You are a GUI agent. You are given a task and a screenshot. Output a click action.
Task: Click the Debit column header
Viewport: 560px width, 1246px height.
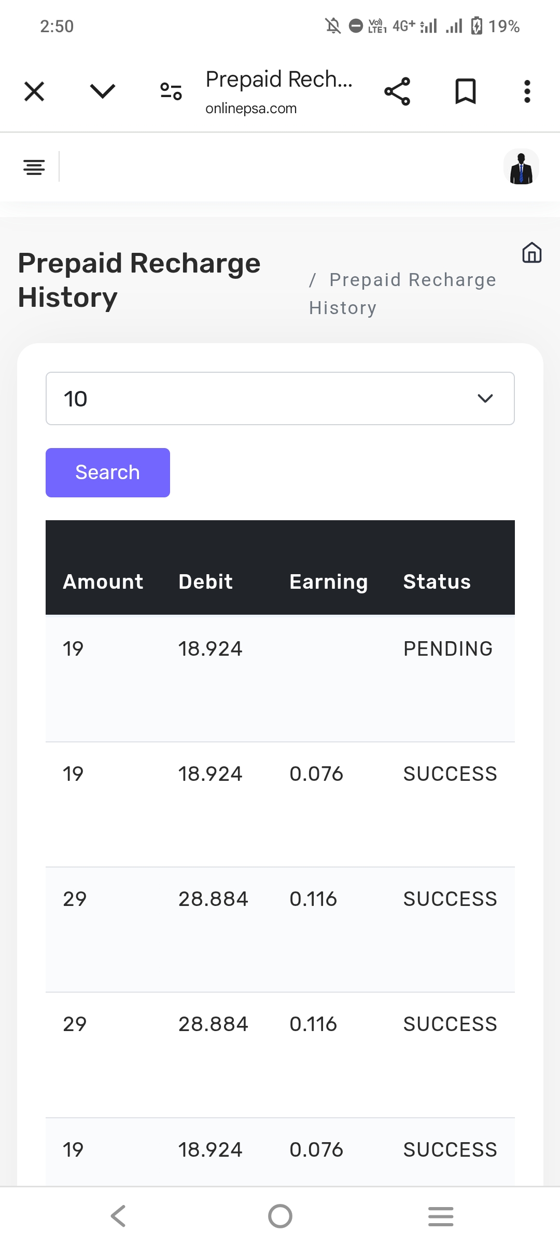[x=205, y=582]
